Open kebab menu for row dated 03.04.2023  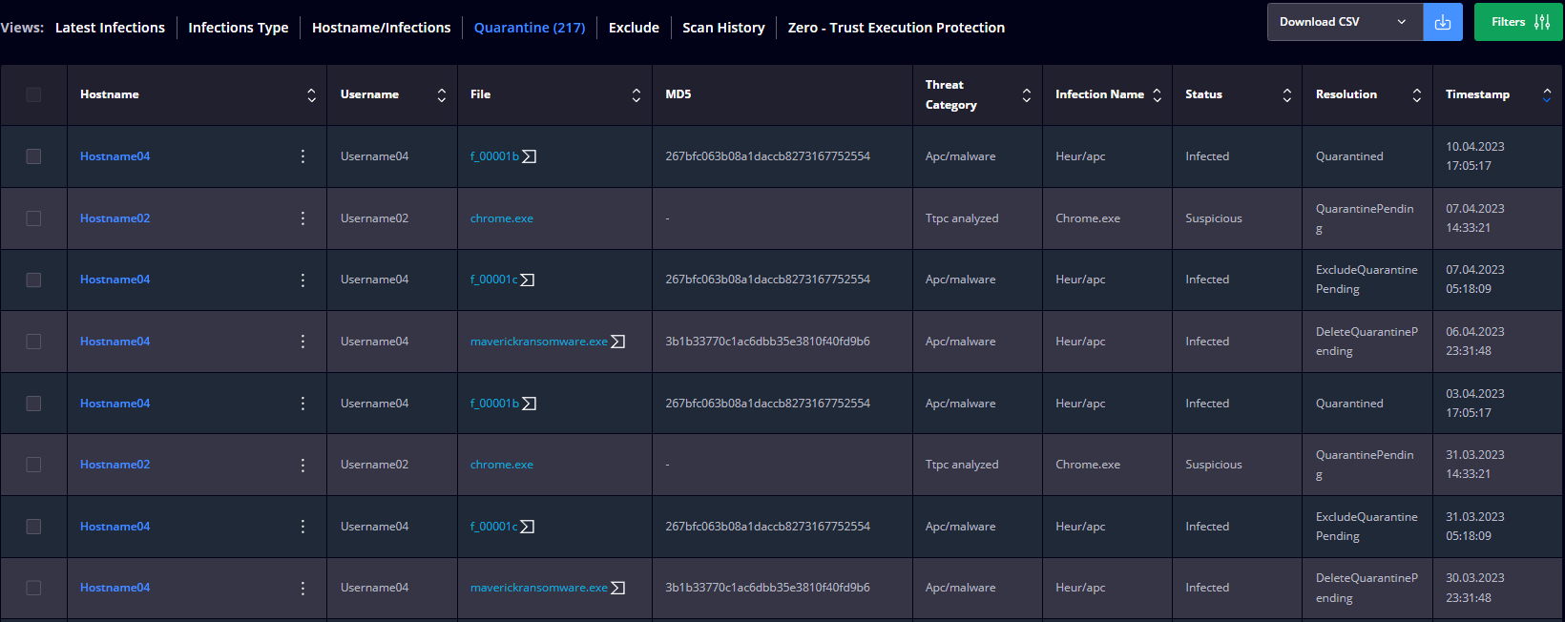303,404
